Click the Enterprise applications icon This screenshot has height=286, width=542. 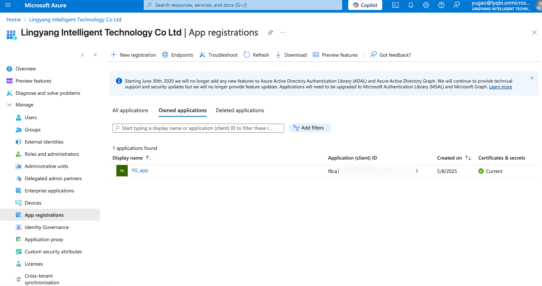tap(18, 191)
